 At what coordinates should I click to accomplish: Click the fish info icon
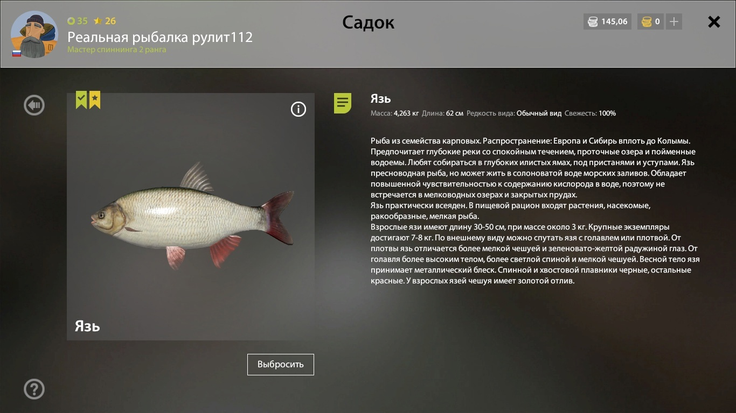[x=298, y=109]
